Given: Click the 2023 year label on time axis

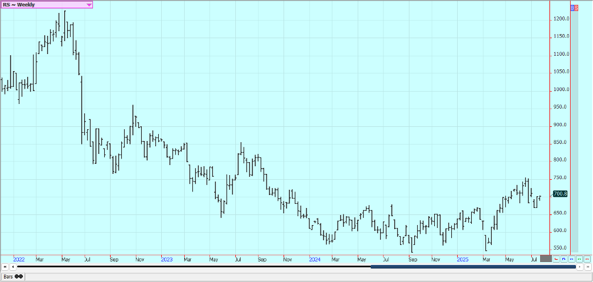Looking at the screenshot, I should coord(167,260).
